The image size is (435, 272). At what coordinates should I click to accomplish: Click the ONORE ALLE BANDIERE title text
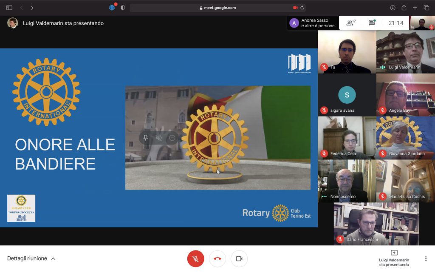[x=65, y=154]
